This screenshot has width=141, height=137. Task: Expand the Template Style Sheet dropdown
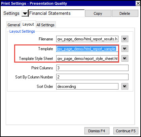tap(125, 59)
